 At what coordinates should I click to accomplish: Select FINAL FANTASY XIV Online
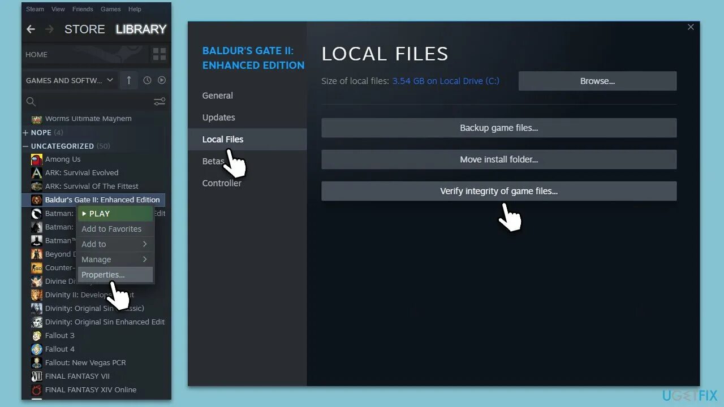[90, 390]
